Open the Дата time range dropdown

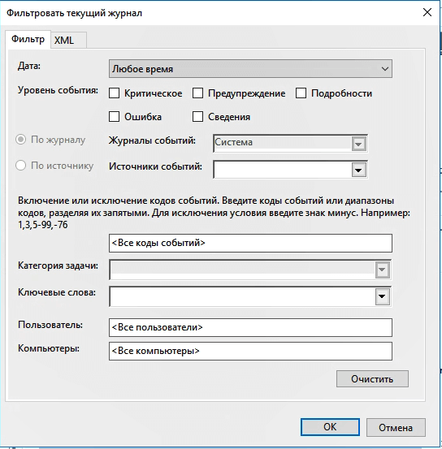coord(250,69)
